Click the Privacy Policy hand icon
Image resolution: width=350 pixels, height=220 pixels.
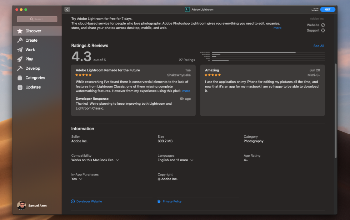159,201
